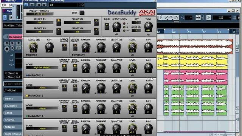Viewport: 242px width, 136px height.
Task: Select the yellow audio clip in arrangement
Action: click(192, 62)
